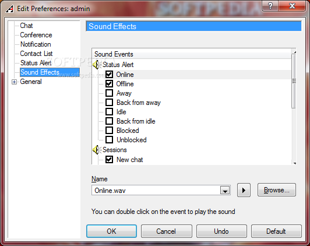310x246 pixels.
Task: Select the Offline event label
Action: [x=125, y=84]
